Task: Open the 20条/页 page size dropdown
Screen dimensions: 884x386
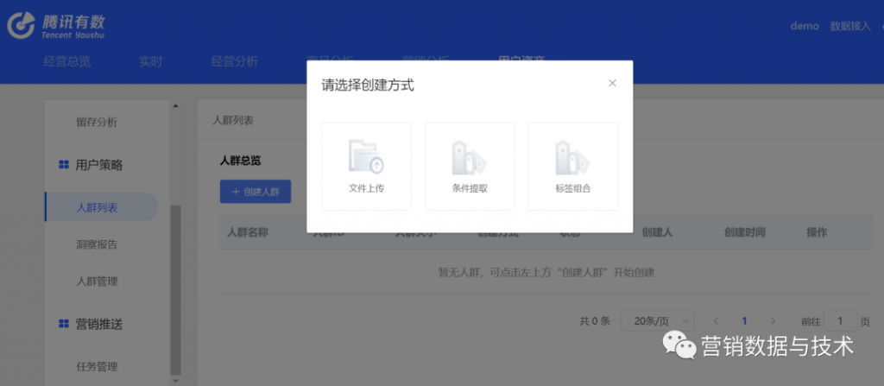Action: (657, 320)
